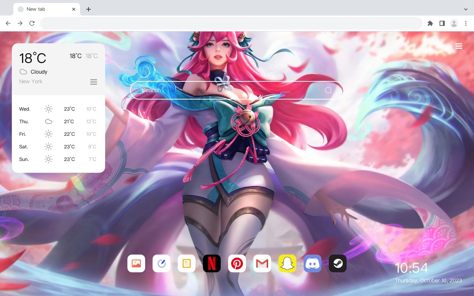The width and height of the screenshot is (474, 296).
Task: Open the Chrome three-dot menu
Action: (466, 23)
